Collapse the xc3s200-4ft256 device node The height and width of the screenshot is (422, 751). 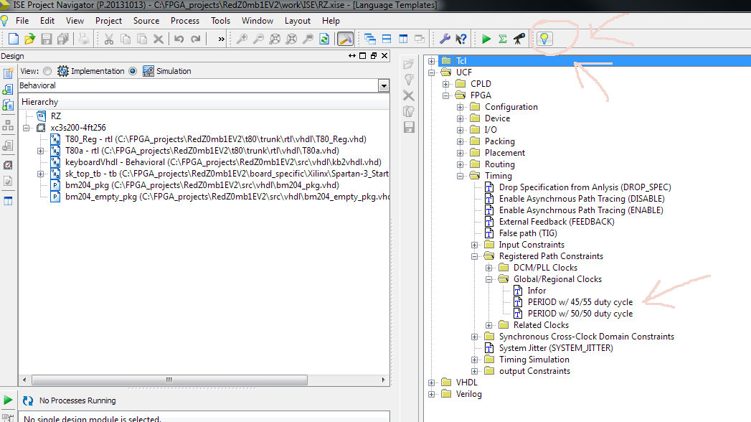[x=27, y=128]
